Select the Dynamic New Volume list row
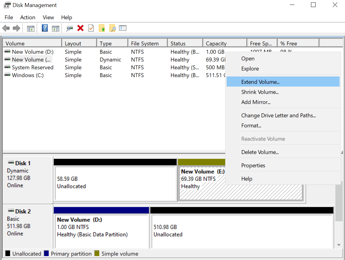 pyautogui.click(x=114, y=60)
